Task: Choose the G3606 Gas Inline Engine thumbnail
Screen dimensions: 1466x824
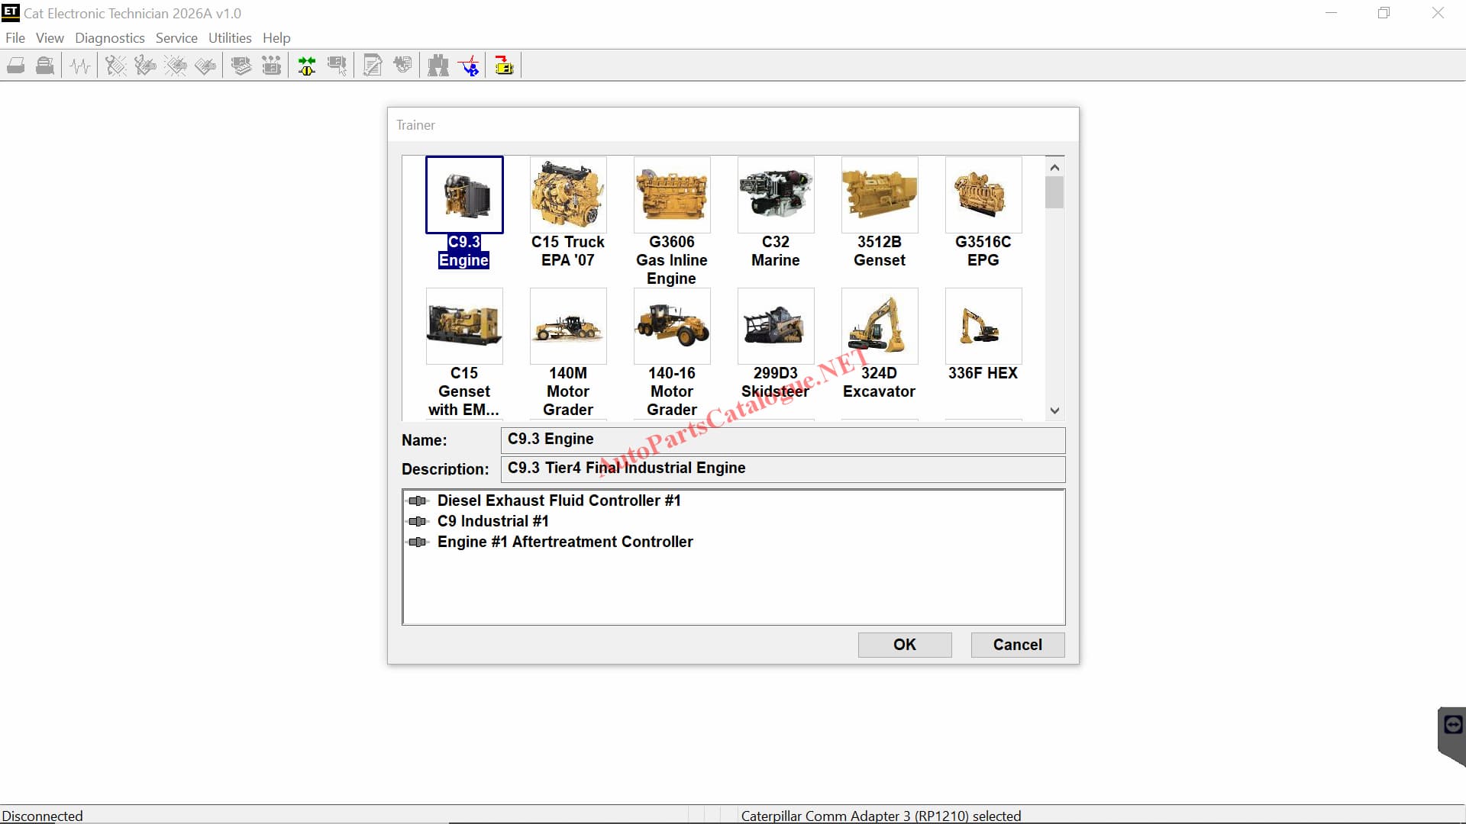Action: click(x=671, y=196)
